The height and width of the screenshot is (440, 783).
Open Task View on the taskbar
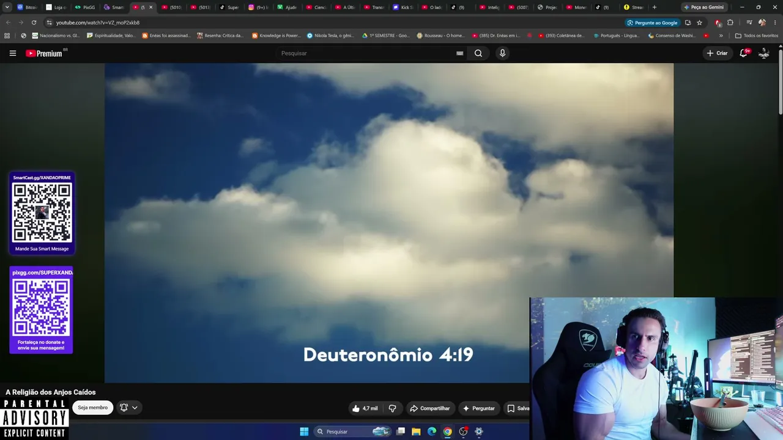(x=401, y=431)
